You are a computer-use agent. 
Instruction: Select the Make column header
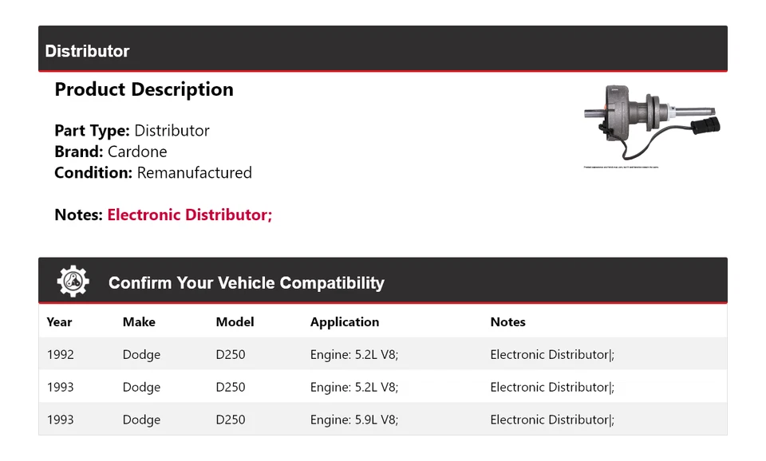pyautogui.click(x=139, y=322)
